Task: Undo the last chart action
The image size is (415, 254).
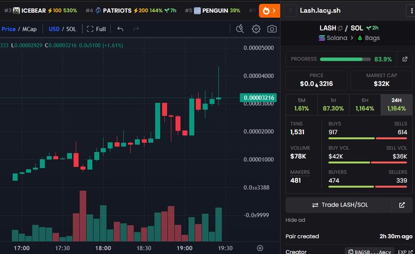Action: [x=120, y=29]
